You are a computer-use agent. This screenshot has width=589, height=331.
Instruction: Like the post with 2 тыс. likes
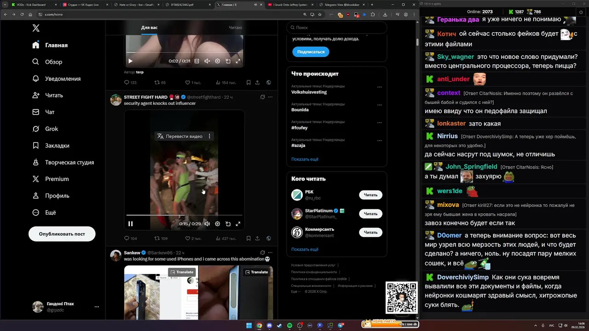tap(193, 238)
